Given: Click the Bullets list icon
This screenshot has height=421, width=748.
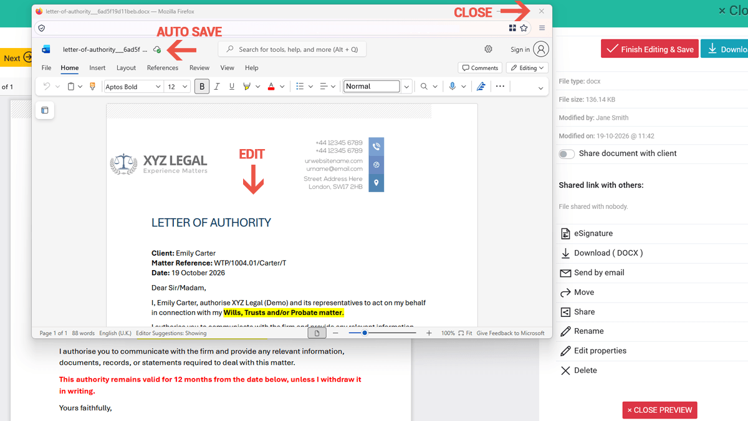Looking at the screenshot, I should click(x=300, y=87).
